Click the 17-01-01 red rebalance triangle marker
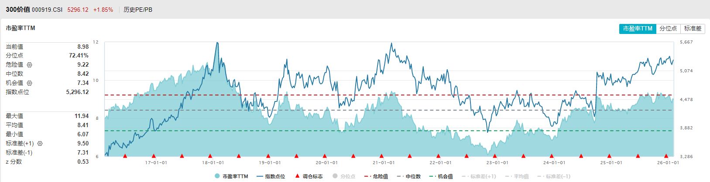This screenshot has height=182, width=710. point(153,156)
